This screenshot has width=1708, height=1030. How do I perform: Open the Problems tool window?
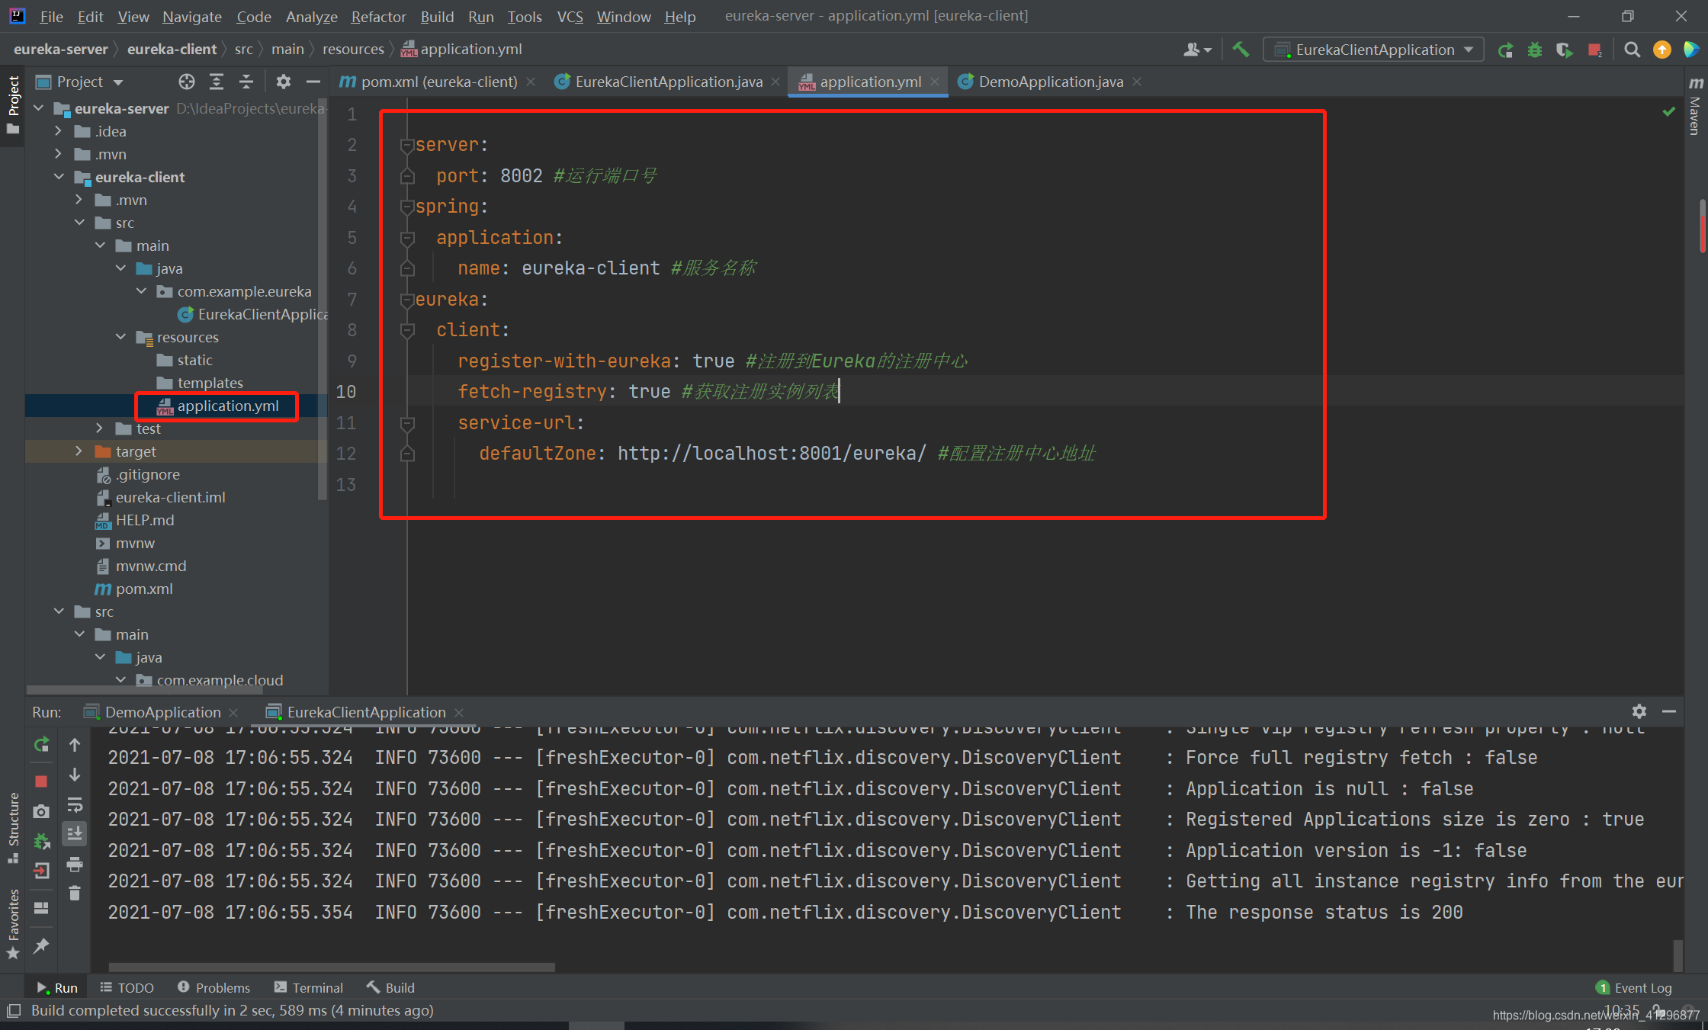pyautogui.click(x=213, y=987)
